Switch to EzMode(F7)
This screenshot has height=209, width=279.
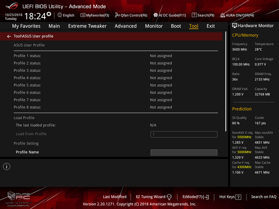pos(192,197)
